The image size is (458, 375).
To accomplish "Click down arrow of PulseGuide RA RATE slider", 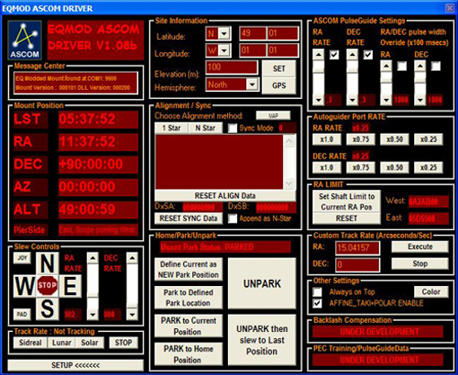I will coord(319,100).
